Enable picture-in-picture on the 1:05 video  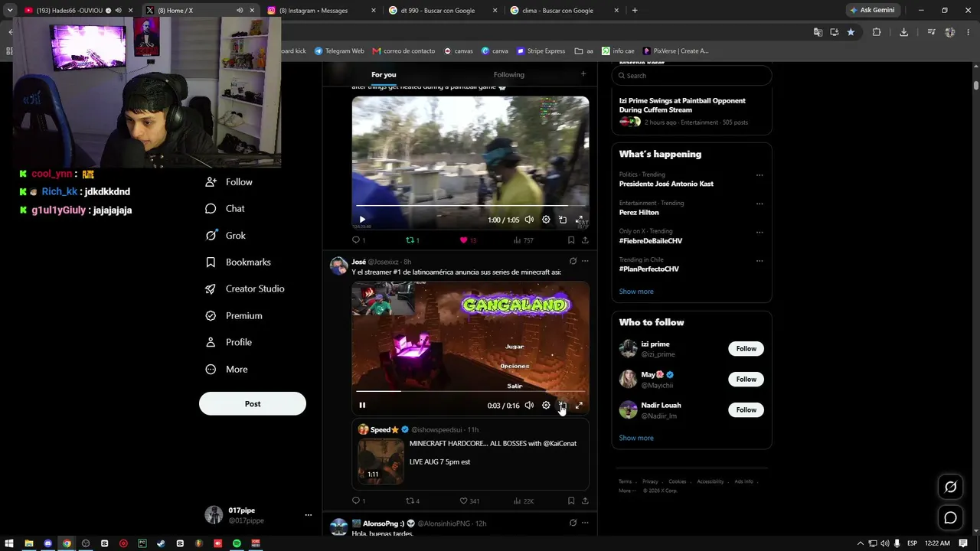click(x=563, y=220)
